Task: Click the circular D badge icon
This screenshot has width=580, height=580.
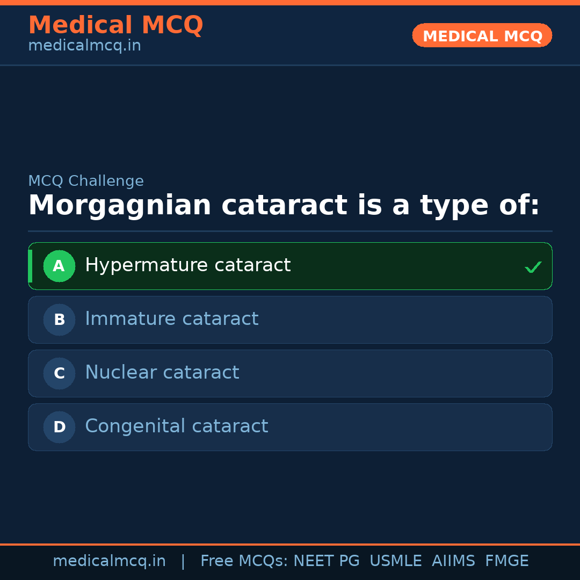Action: tap(59, 427)
